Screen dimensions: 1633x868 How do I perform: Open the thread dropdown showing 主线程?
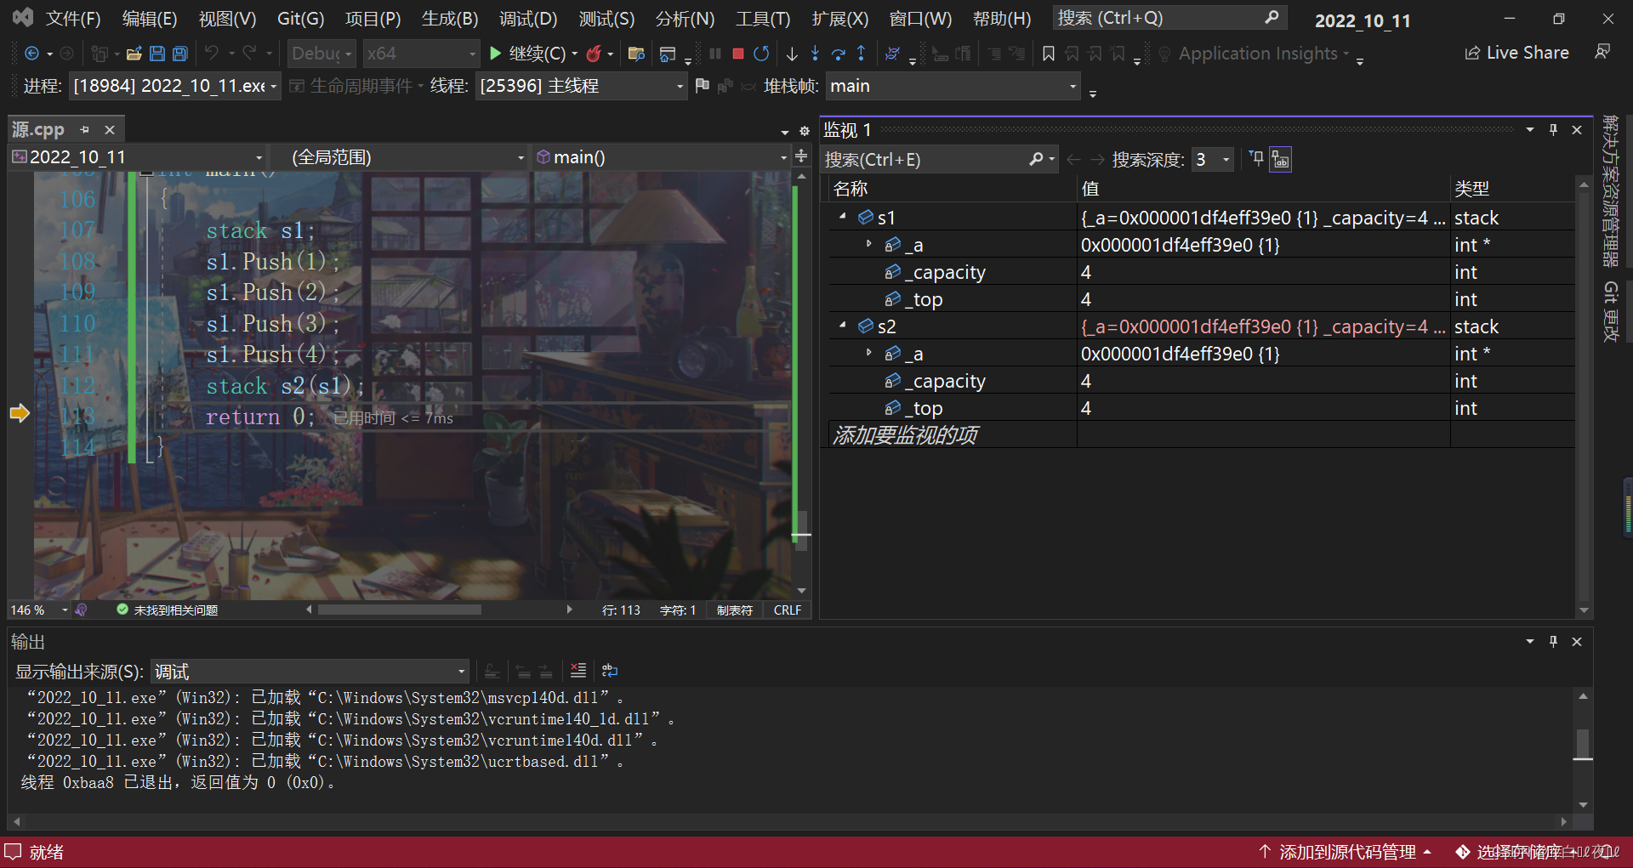581,86
